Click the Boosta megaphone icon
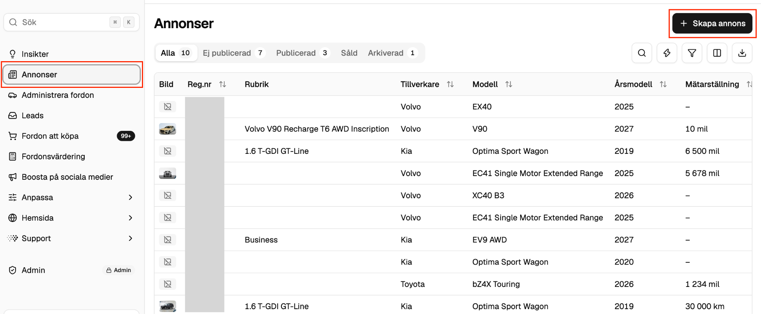 [13, 177]
